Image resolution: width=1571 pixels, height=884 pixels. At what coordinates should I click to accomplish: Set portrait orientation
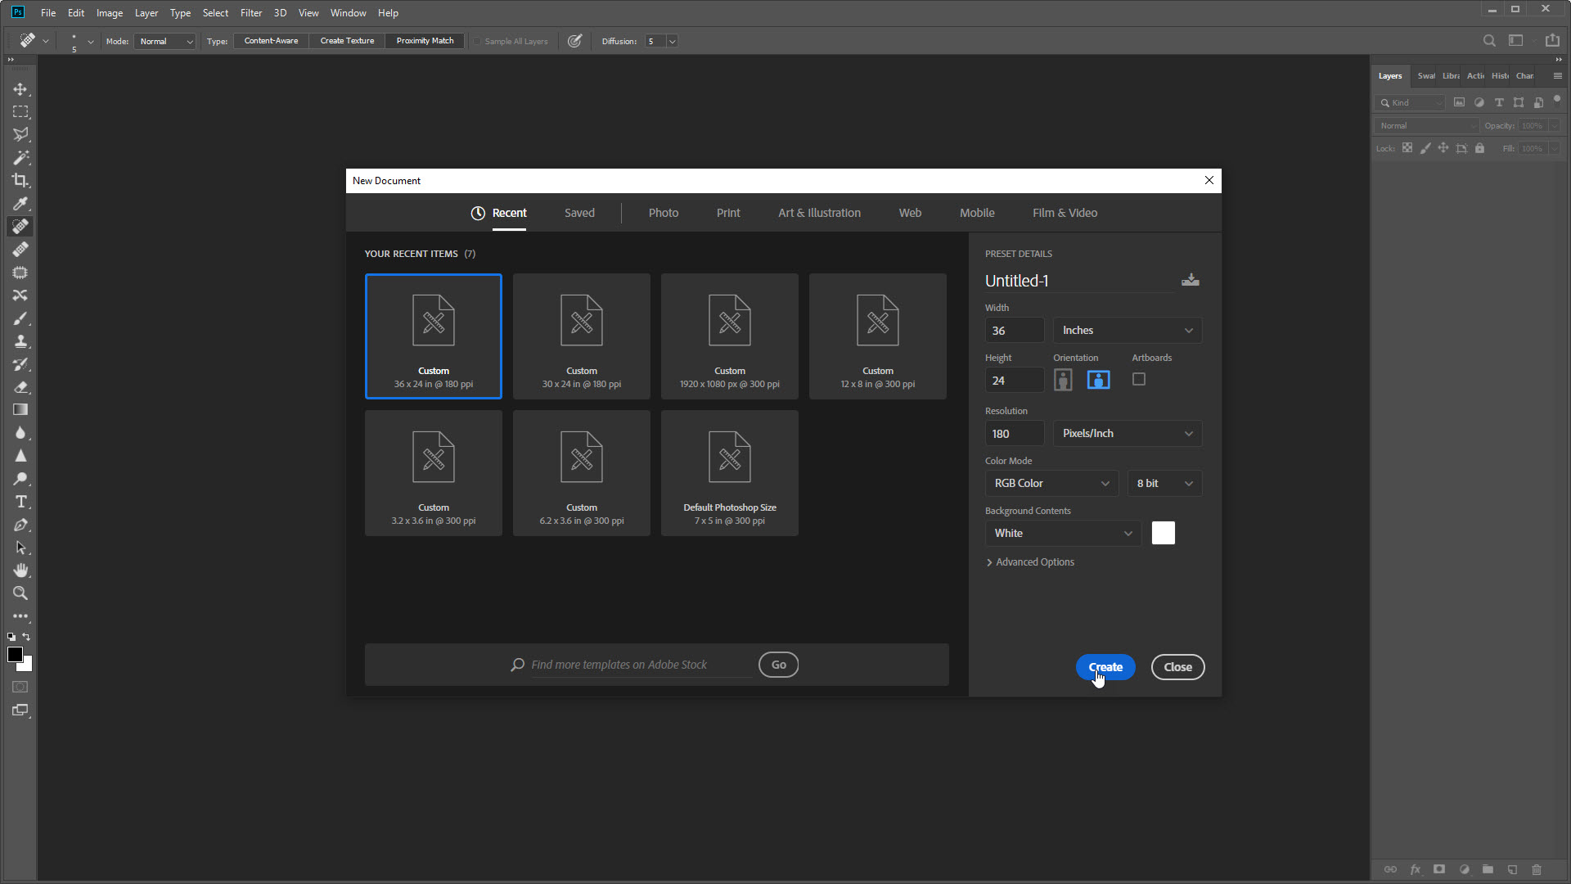(x=1062, y=380)
